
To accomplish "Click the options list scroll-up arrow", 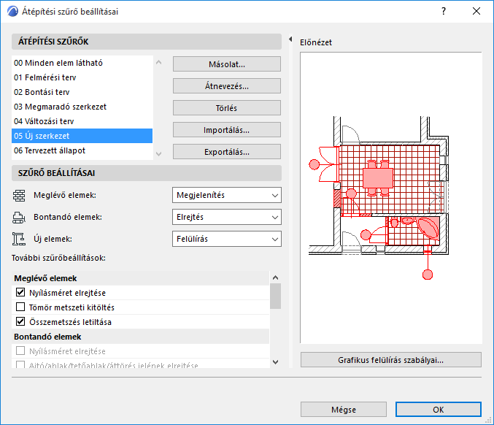I will click(x=275, y=277).
